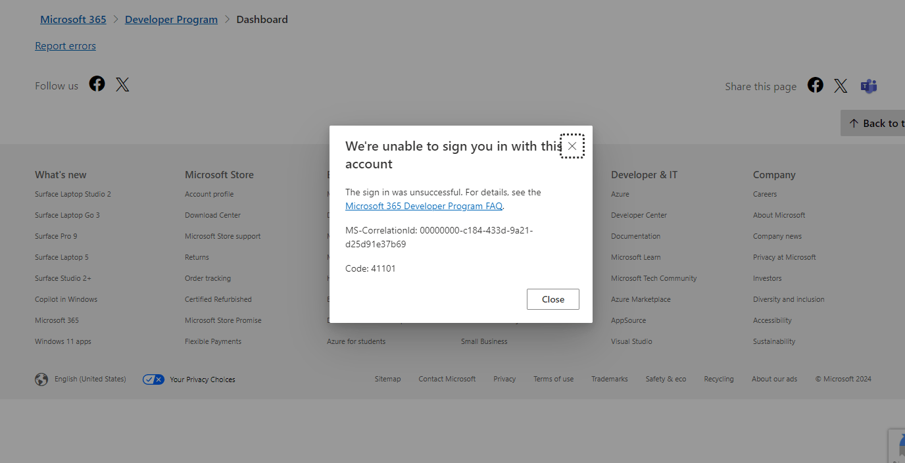Screen dimensions: 905x463
Task: Open AppSource link
Action: point(628,320)
